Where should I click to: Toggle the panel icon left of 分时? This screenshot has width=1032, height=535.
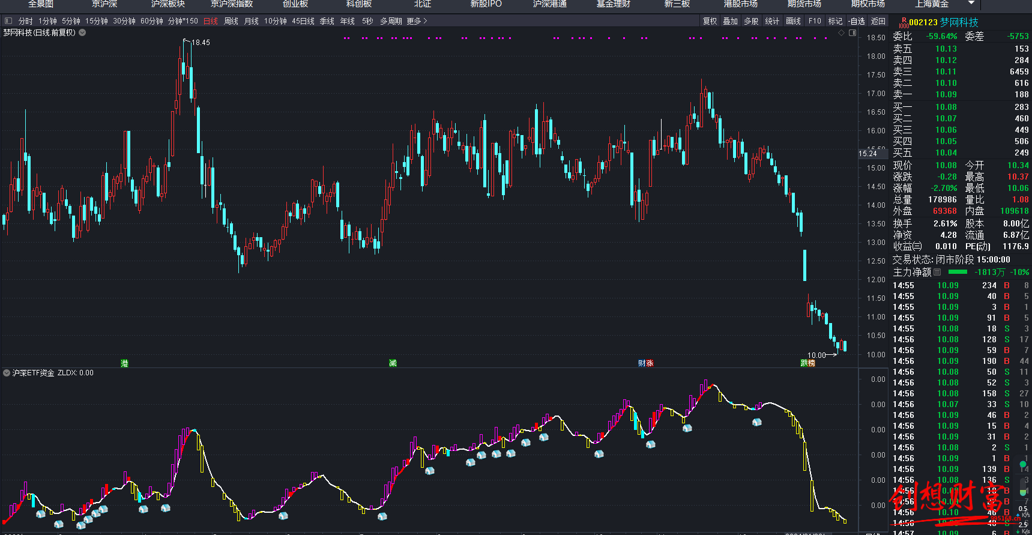coord(8,21)
